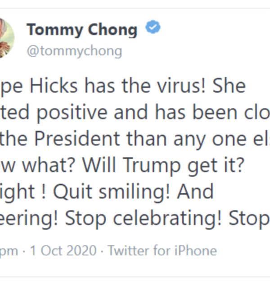
Task: Click the word "positive" in the tweet
Action: (74, 113)
